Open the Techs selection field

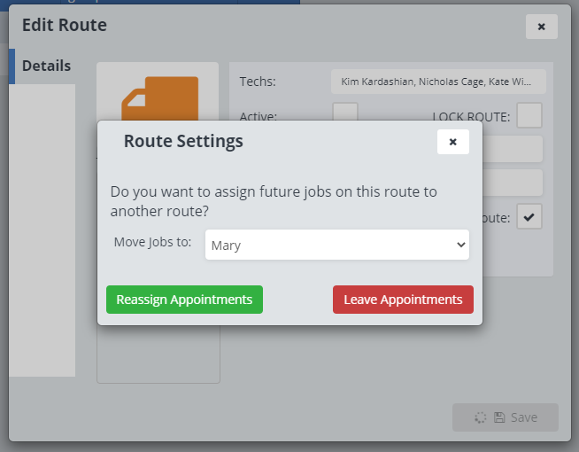pos(438,82)
